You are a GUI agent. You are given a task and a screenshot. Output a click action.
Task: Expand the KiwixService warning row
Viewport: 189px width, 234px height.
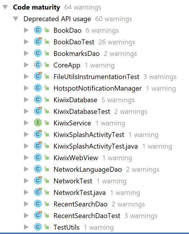[26, 123]
